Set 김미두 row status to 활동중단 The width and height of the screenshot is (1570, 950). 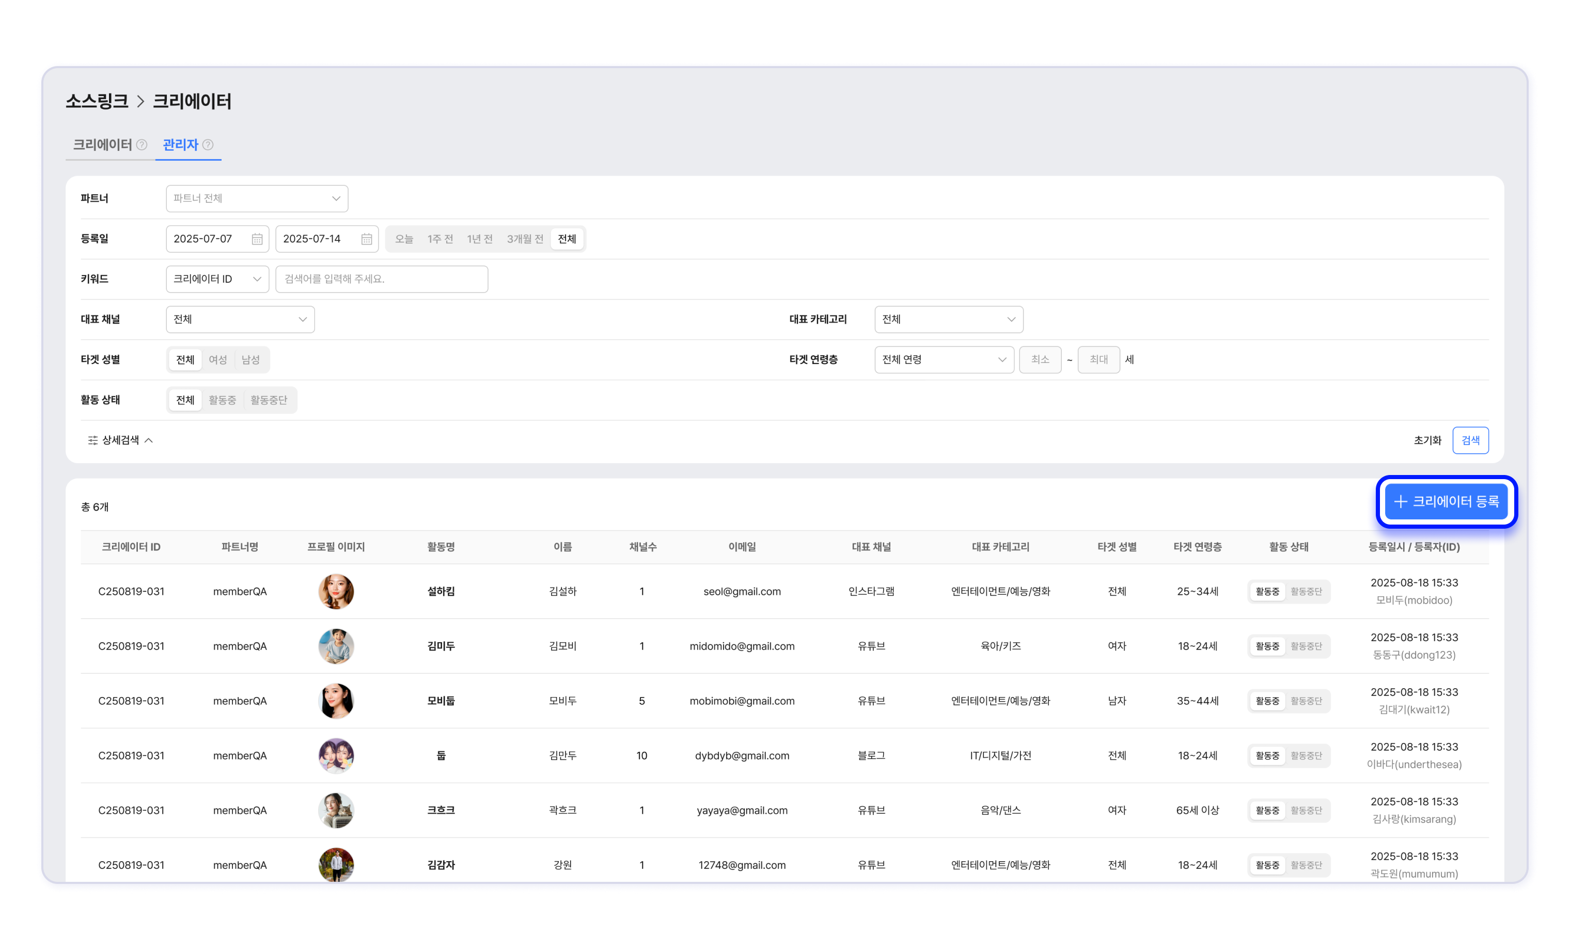(1306, 646)
